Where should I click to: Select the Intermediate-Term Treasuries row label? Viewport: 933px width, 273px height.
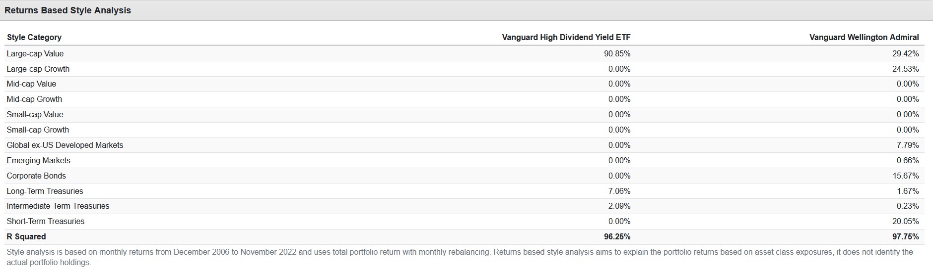tap(58, 206)
